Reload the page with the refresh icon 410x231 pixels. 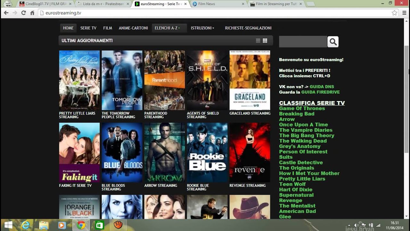23,13
